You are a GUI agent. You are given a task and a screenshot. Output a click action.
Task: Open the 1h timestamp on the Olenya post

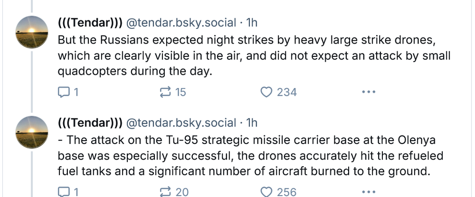point(251,123)
